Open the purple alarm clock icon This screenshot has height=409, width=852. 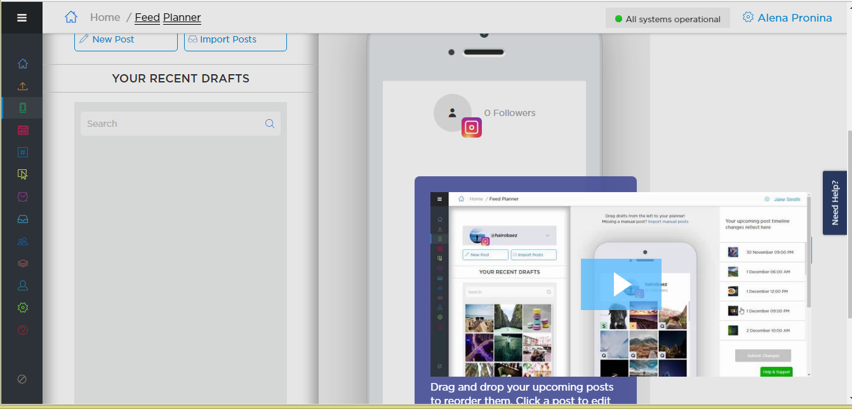[x=23, y=197]
